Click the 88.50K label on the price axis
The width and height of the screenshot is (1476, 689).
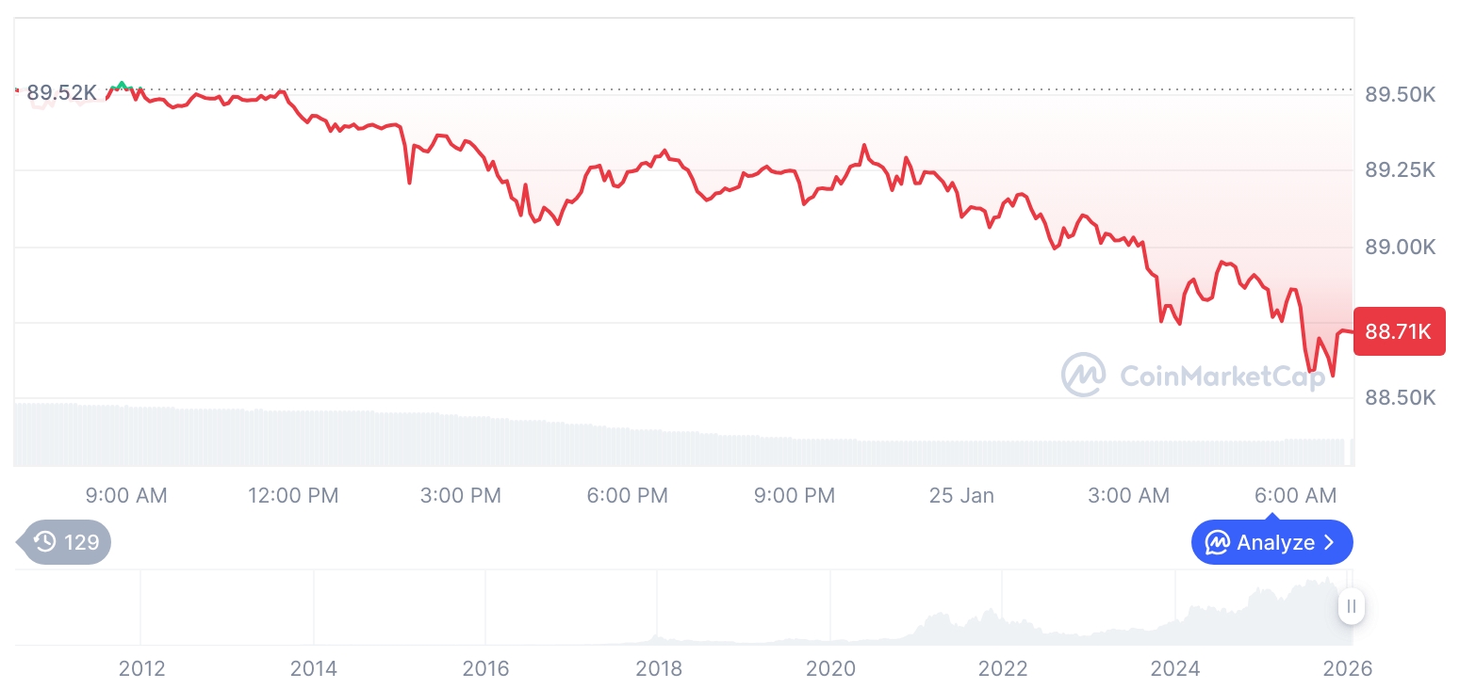[1400, 397]
